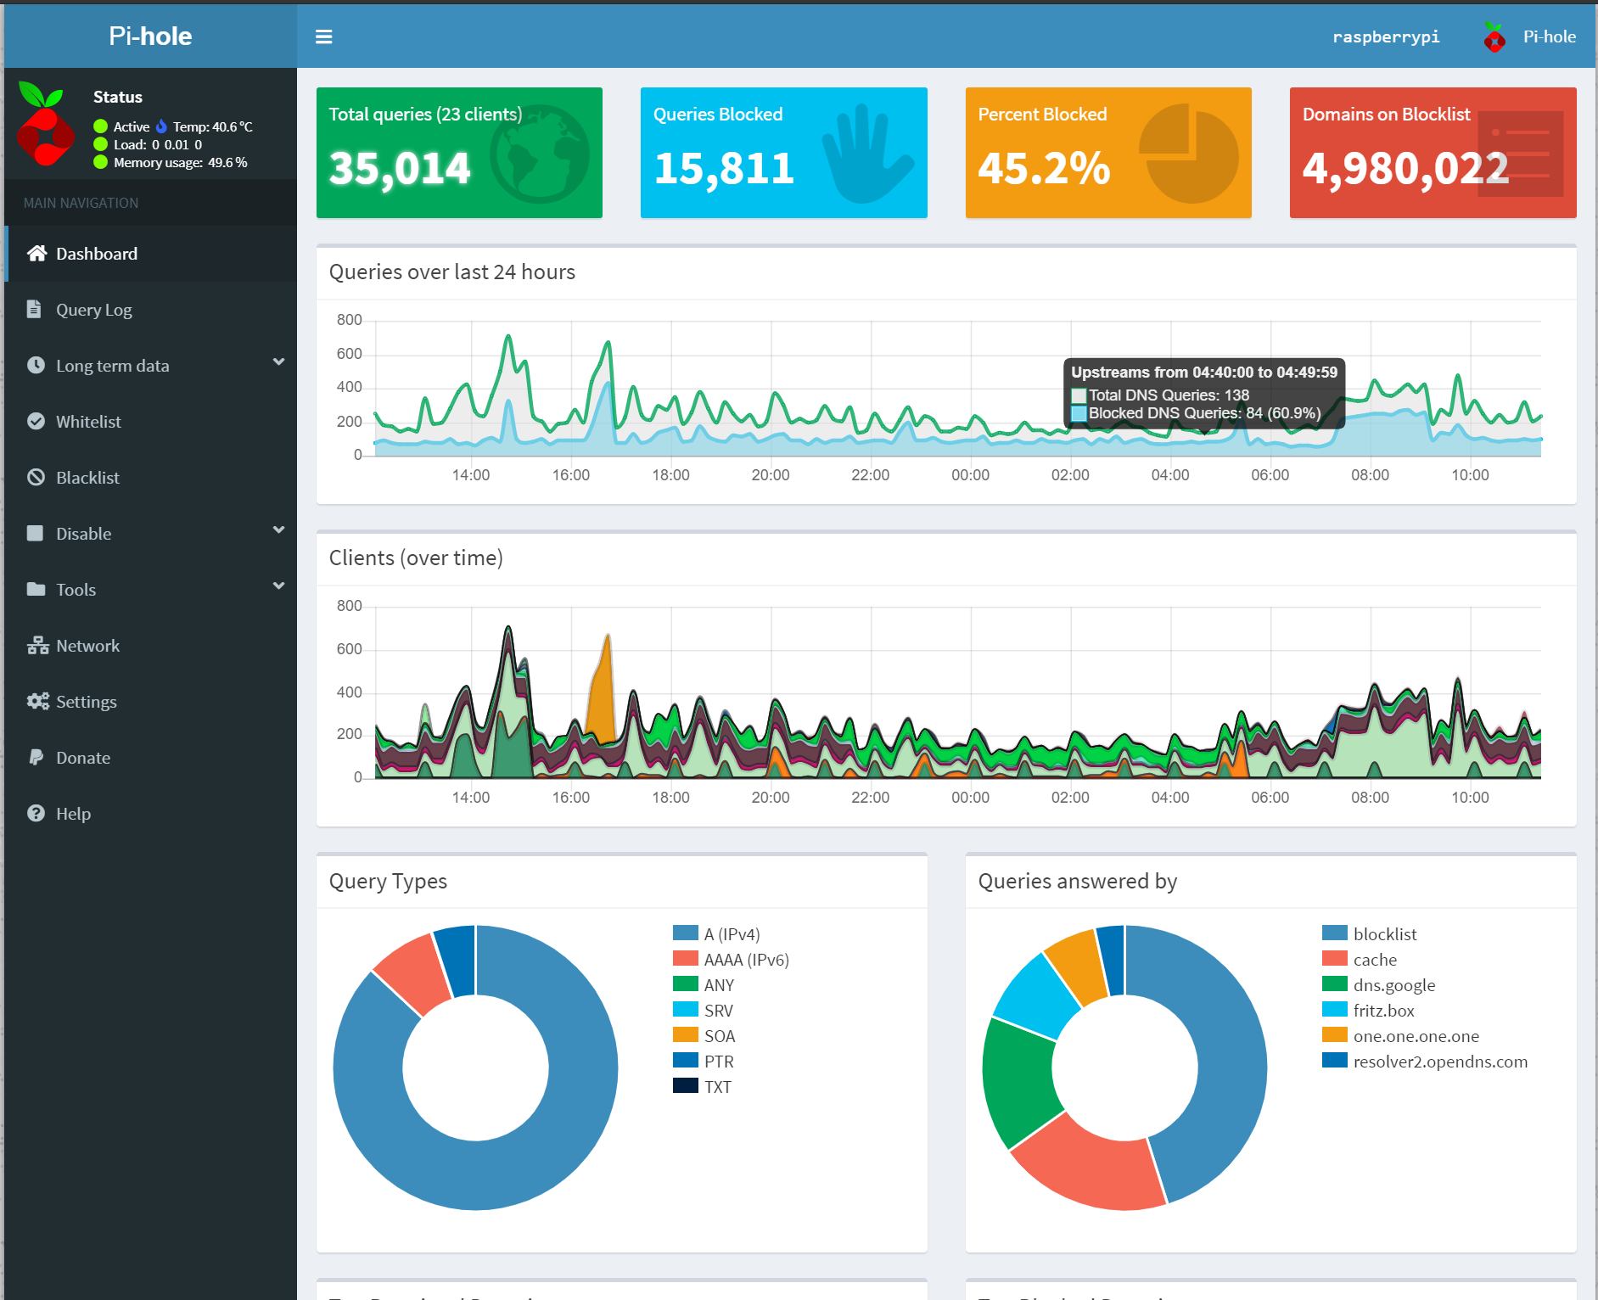Click the Whitelist checkmark icon

point(36,421)
